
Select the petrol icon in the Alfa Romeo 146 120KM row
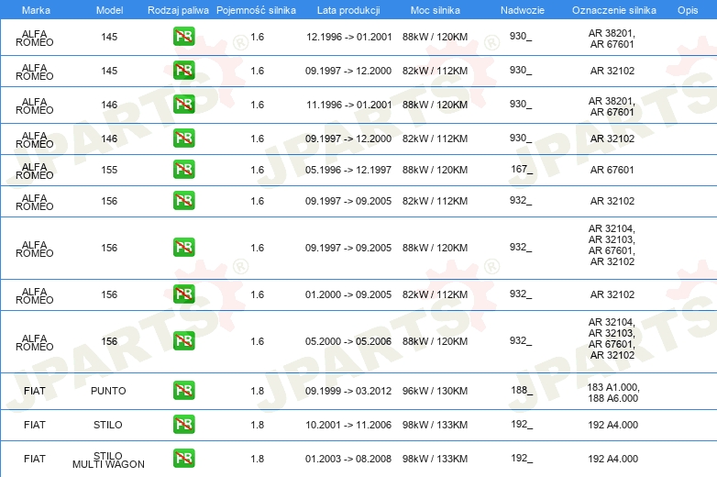tap(183, 105)
